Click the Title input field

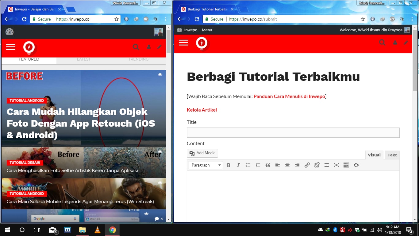[x=293, y=132]
